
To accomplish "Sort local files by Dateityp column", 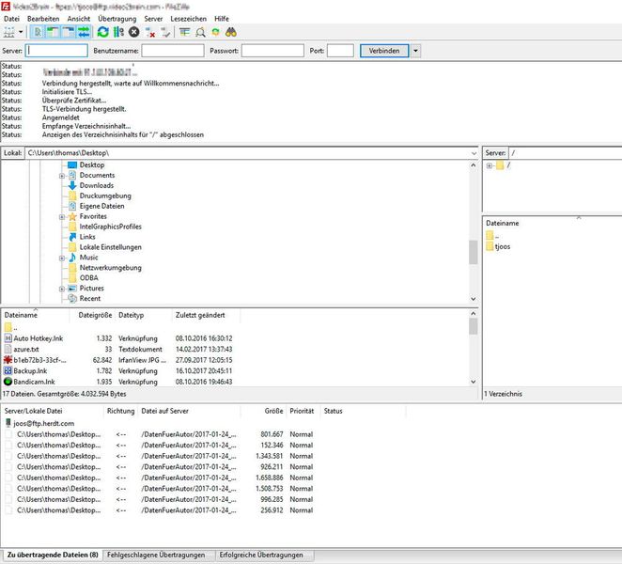I will point(131,315).
